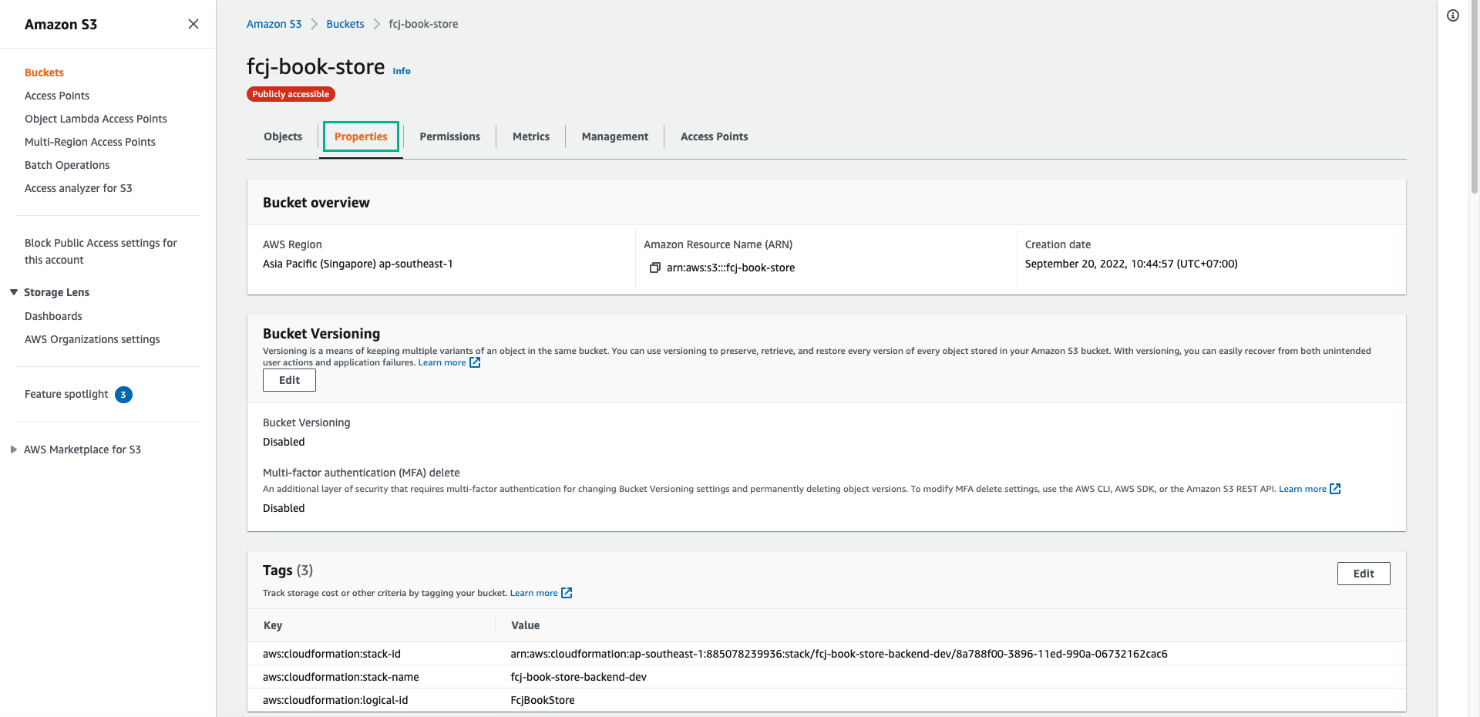1480x717 pixels.
Task: Click Edit button in Tags section
Action: pos(1364,574)
